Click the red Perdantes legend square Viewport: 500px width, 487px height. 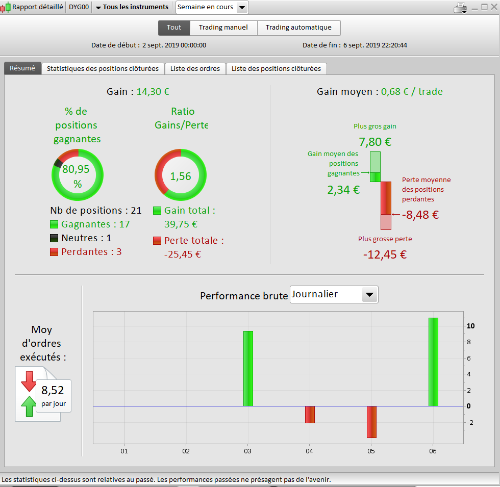tap(54, 252)
